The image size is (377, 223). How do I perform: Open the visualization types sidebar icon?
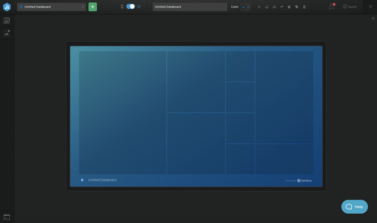7,33
